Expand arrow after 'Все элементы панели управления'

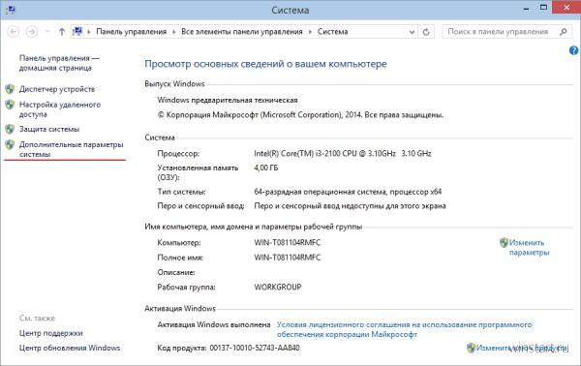pos(310,32)
